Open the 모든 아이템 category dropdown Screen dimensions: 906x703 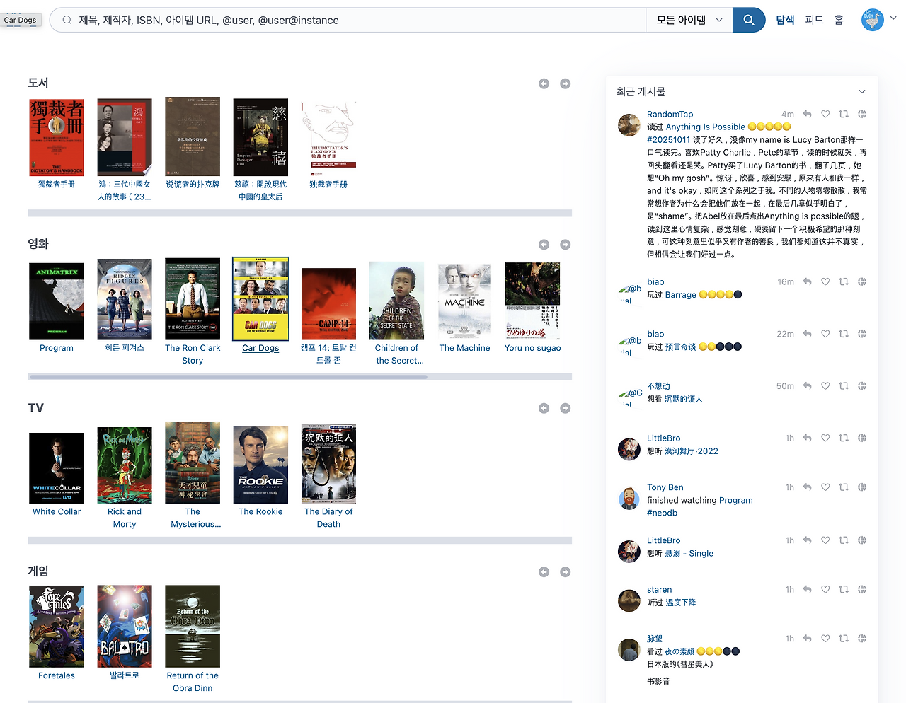point(689,20)
